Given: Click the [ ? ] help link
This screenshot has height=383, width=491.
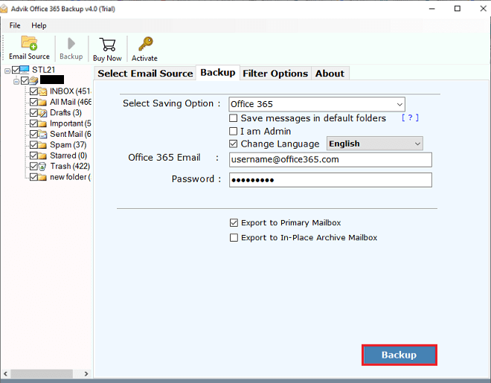Looking at the screenshot, I should point(410,118).
